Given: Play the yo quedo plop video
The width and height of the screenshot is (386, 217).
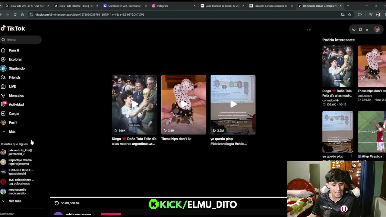Looking at the screenshot, I should click(x=233, y=105).
